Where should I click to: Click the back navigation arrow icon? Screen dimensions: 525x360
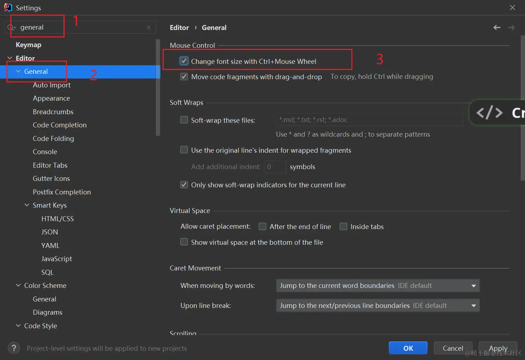coord(497,27)
